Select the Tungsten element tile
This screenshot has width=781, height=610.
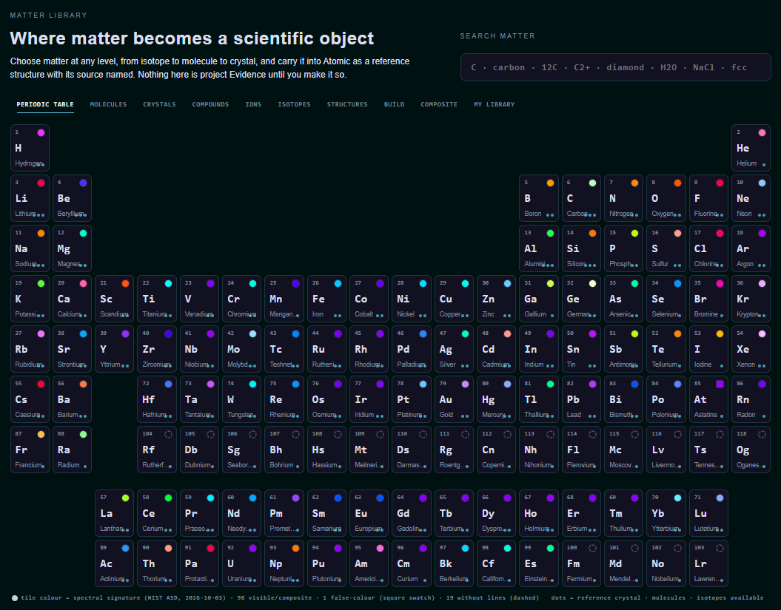[241, 399]
